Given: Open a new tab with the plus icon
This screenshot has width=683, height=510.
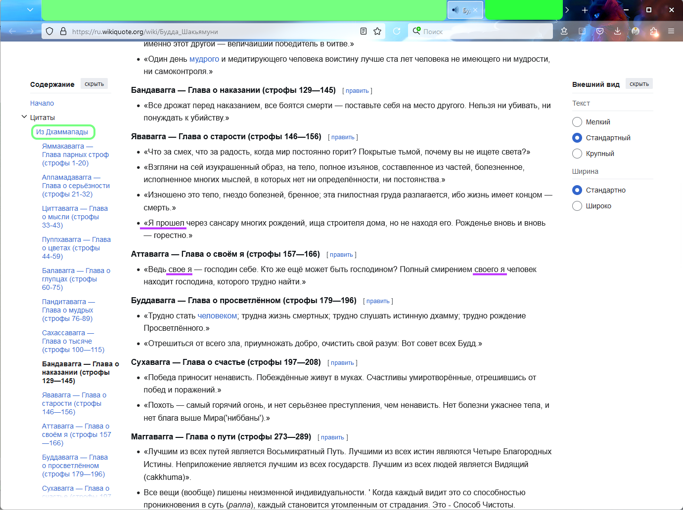Looking at the screenshot, I should 585,10.
